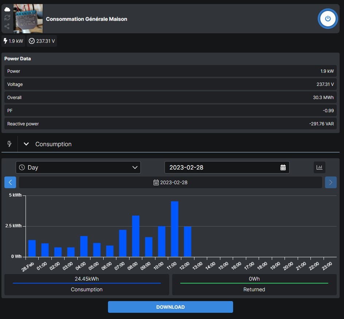This screenshot has width=344, height=319.
Task: Click the lightning bolt consumption icon
Action: pos(9,144)
